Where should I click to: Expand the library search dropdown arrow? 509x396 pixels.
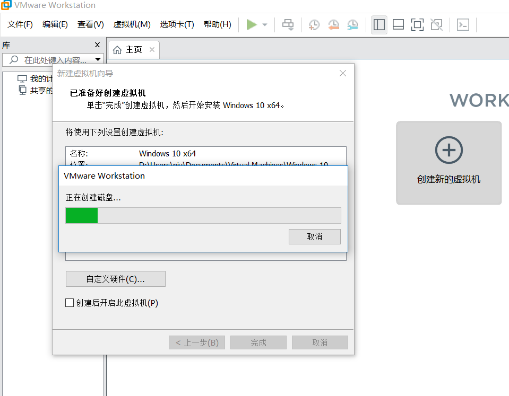tap(98, 60)
